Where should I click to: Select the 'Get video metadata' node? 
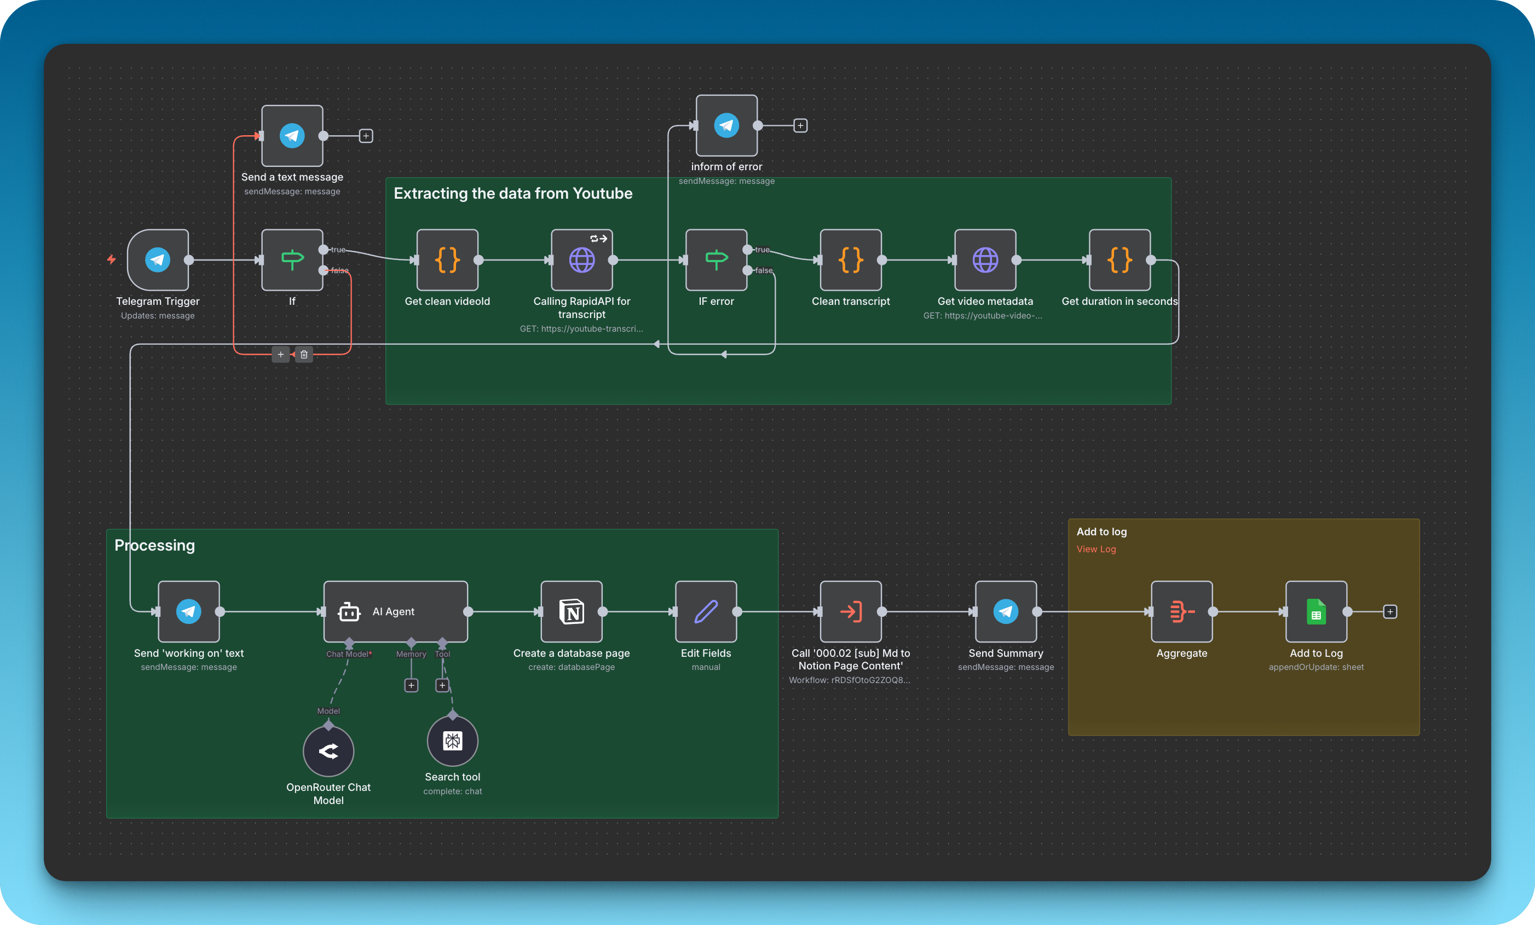(x=984, y=261)
